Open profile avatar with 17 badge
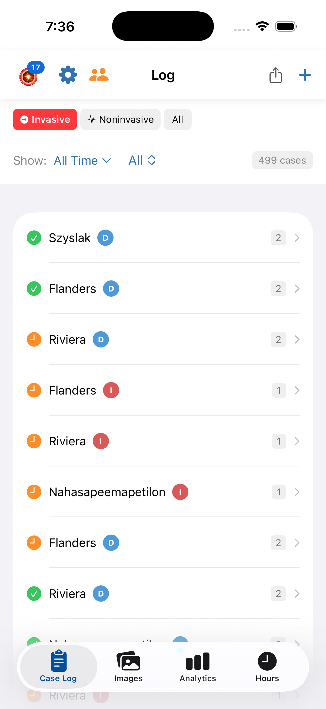This screenshot has height=709, width=326. 29,76
